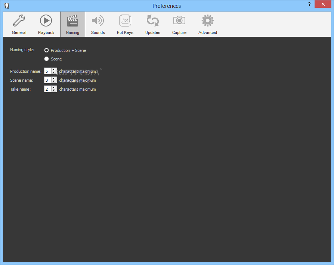Screen dimensions: 334x265
Task: Click the Take name value field
Action: click(48, 89)
